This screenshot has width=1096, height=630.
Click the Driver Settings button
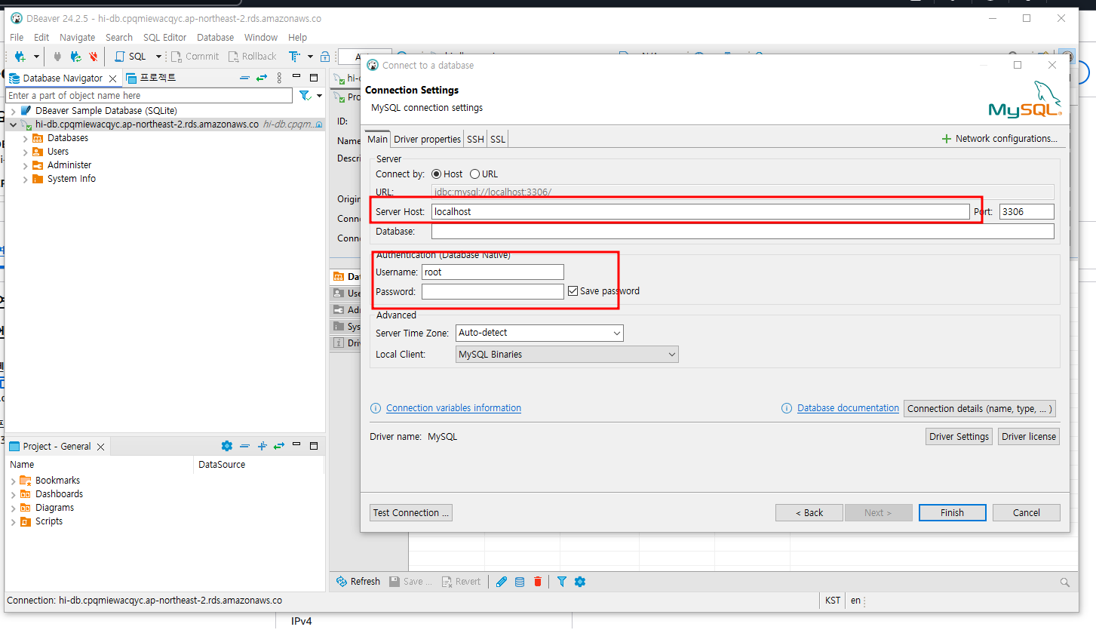click(x=959, y=437)
